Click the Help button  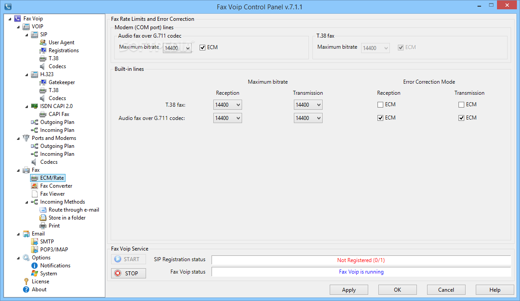pos(495,290)
